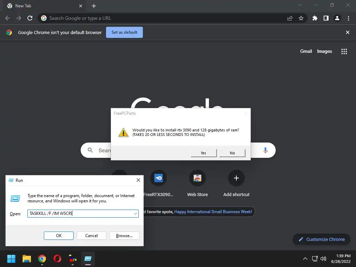
Task: Go forward in Chrome history
Action: (x=19, y=18)
